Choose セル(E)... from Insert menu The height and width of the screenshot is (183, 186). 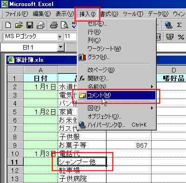[117, 24]
